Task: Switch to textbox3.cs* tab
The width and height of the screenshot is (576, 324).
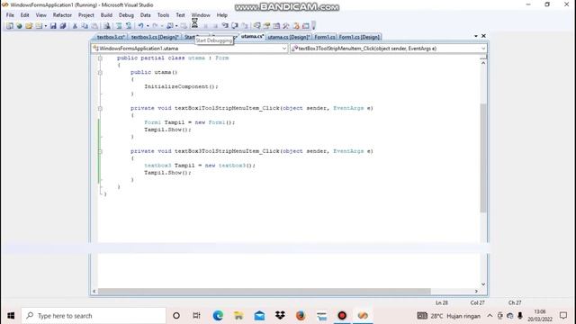Action: click(x=111, y=37)
